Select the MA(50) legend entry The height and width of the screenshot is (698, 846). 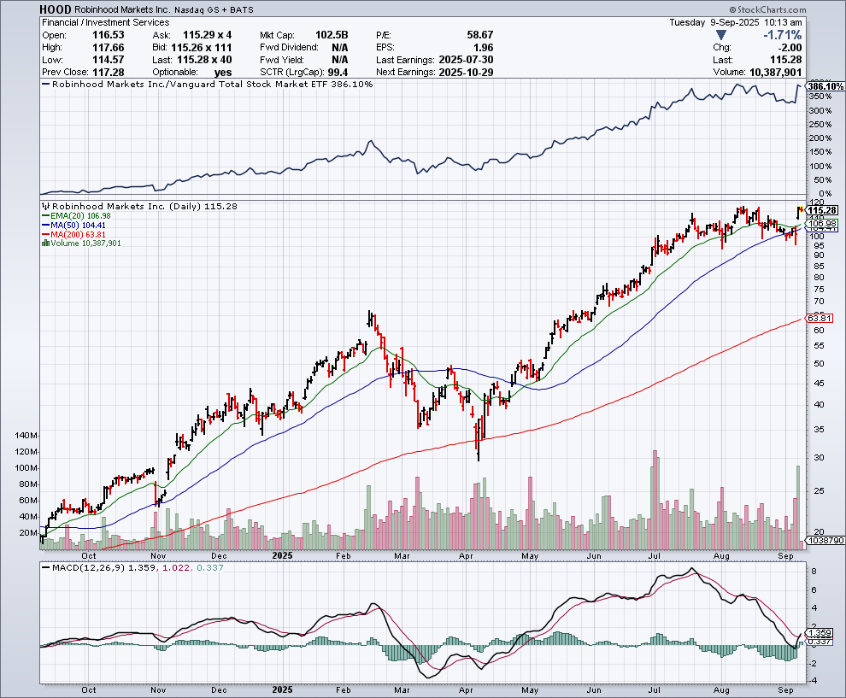(x=73, y=225)
